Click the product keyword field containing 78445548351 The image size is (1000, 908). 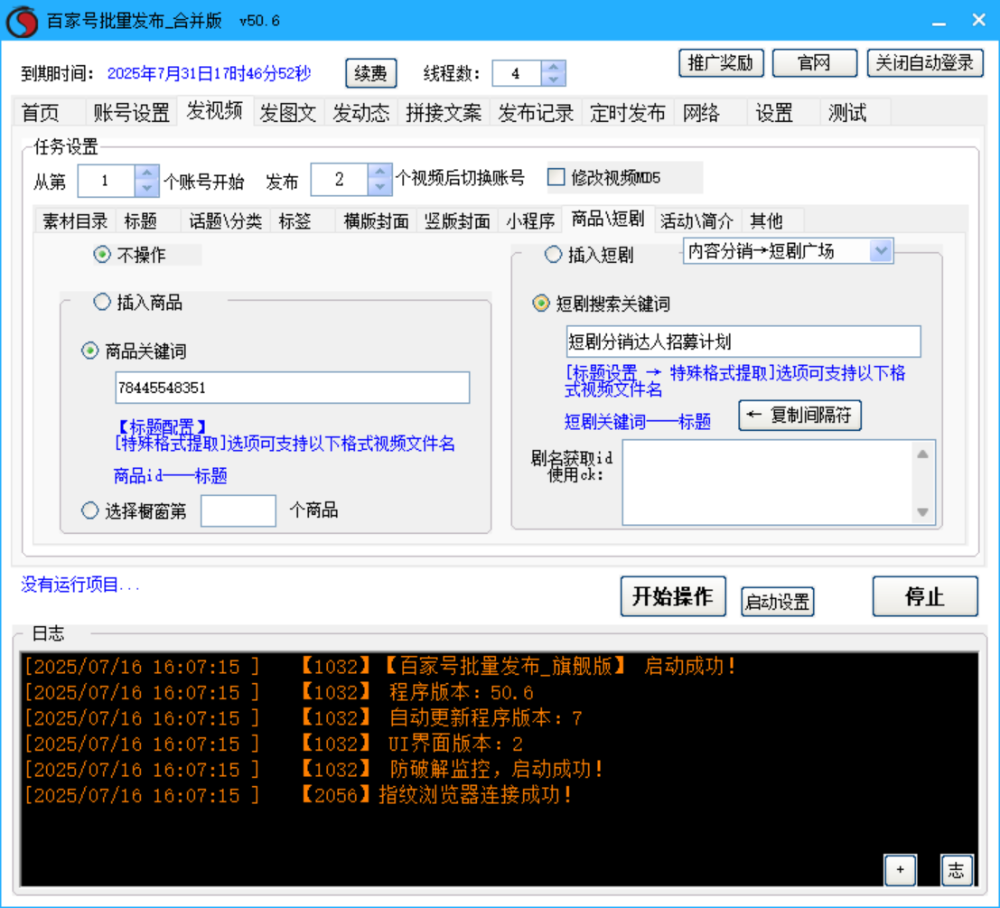click(x=292, y=388)
